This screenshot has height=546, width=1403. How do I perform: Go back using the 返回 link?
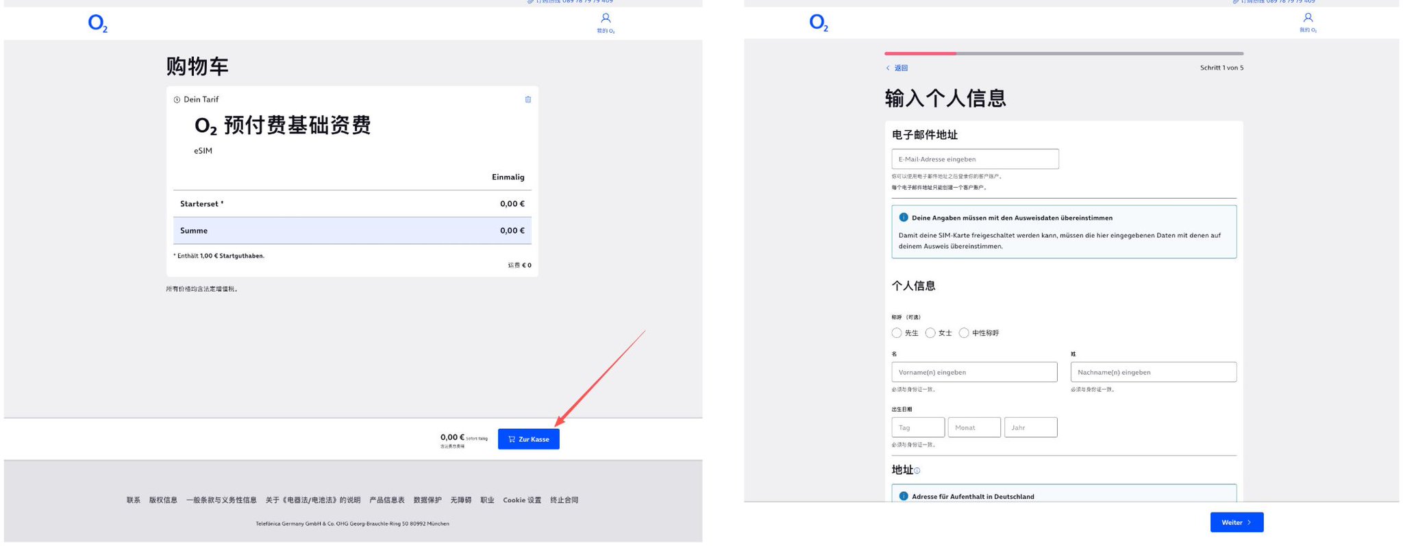pyautogui.click(x=897, y=68)
